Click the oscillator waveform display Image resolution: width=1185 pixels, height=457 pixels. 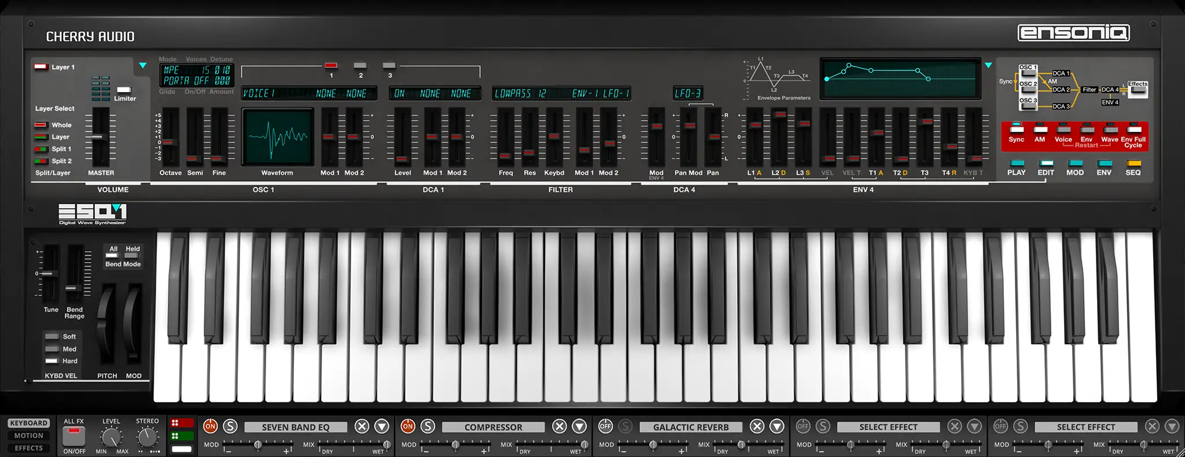(x=278, y=138)
